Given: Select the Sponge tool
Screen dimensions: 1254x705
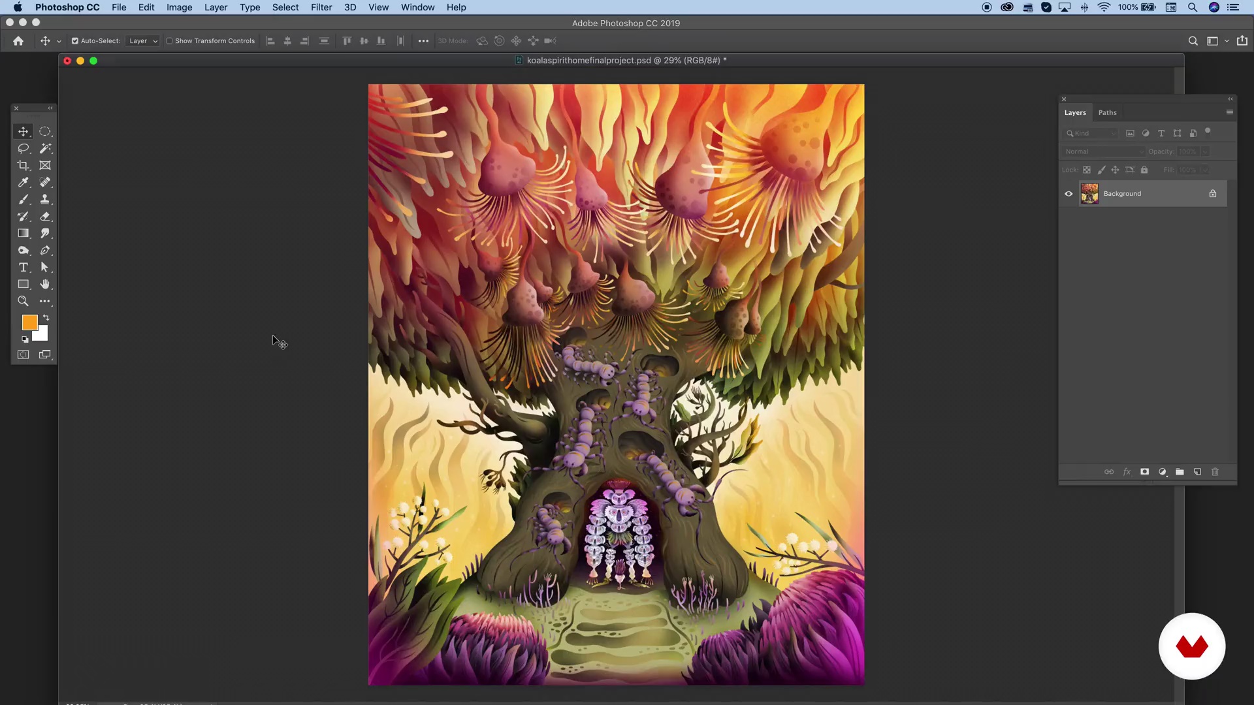Looking at the screenshot, I should click(x=24, y=250).
